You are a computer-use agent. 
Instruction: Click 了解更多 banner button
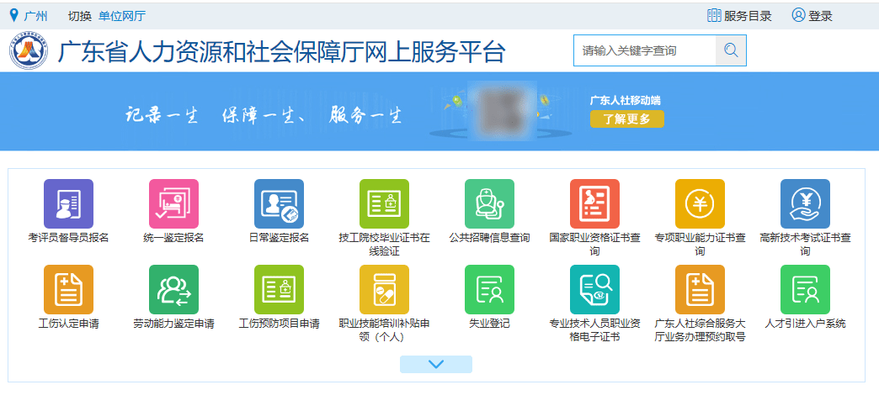point(627,119)
